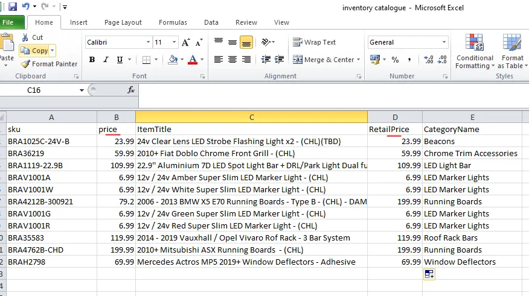This screenshot has height=296, width=529.
Task: Toggle Italic formatting
Action: tap(106, 60)
